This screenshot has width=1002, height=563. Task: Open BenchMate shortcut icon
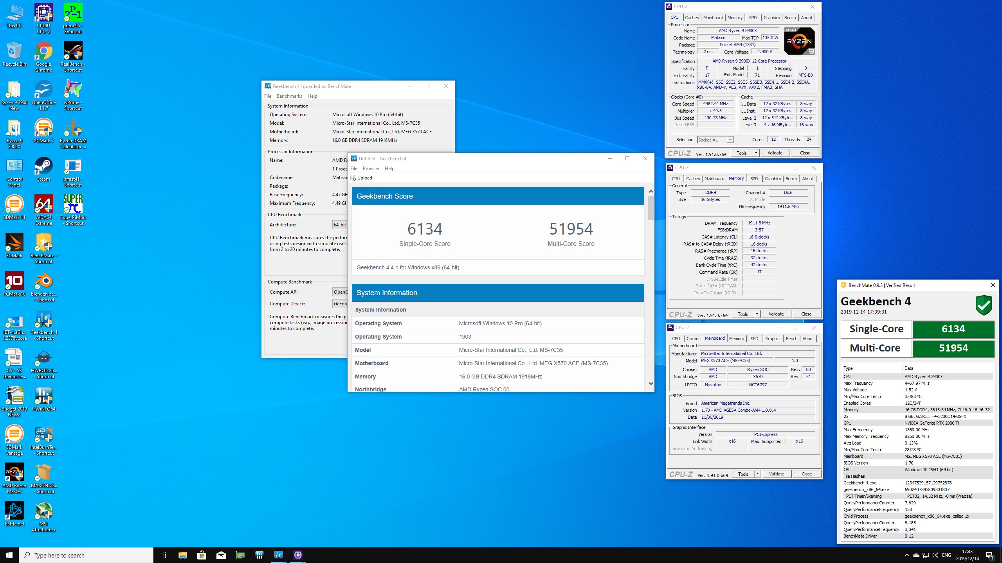tap(43, 248)
